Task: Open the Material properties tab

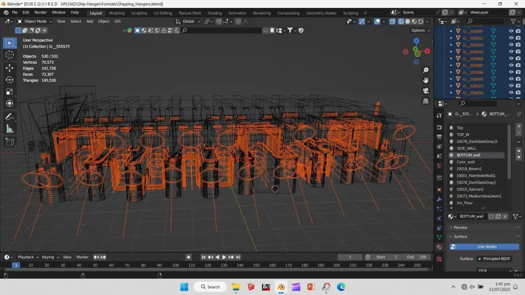Action: [x=439, y=247]
